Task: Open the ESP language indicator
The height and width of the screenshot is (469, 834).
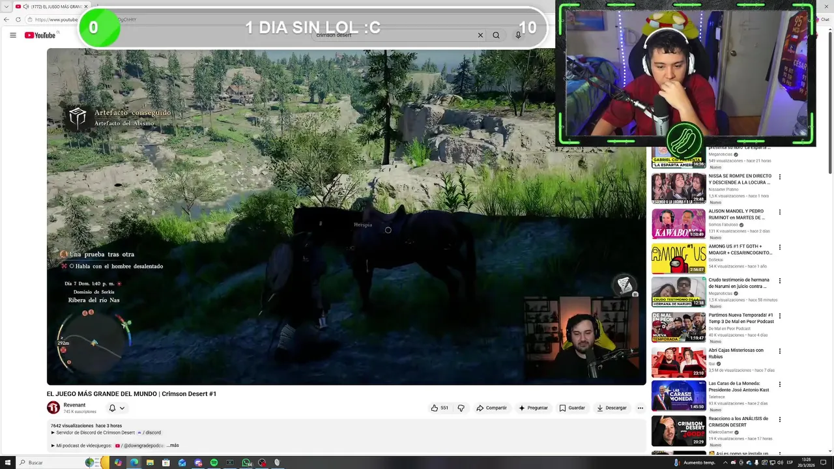Action: click(790, 462)
